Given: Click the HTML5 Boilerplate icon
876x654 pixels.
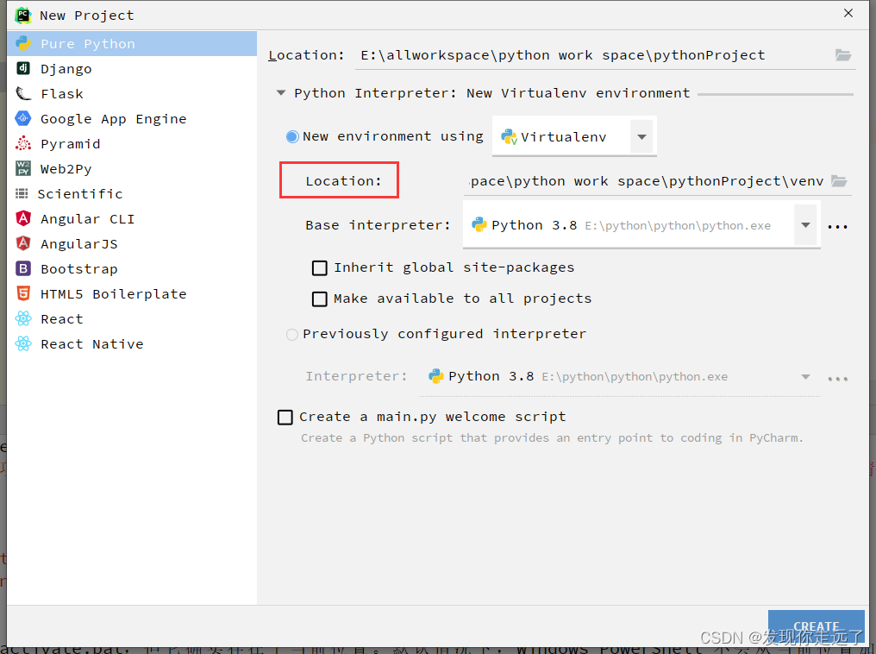Looking at the screenshot, I should 23,293.
